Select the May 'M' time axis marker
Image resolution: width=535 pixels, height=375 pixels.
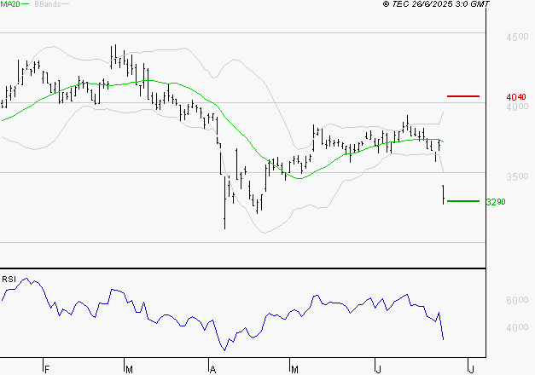coord(295,369)
